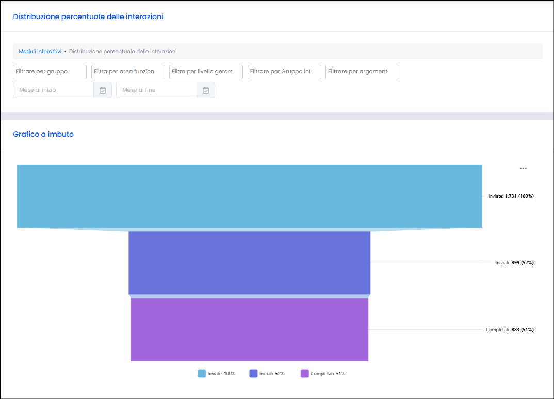The height and width of the screenshot is (399, 554).
Task: Open the start month calendar picker icon
Action: 103,90
